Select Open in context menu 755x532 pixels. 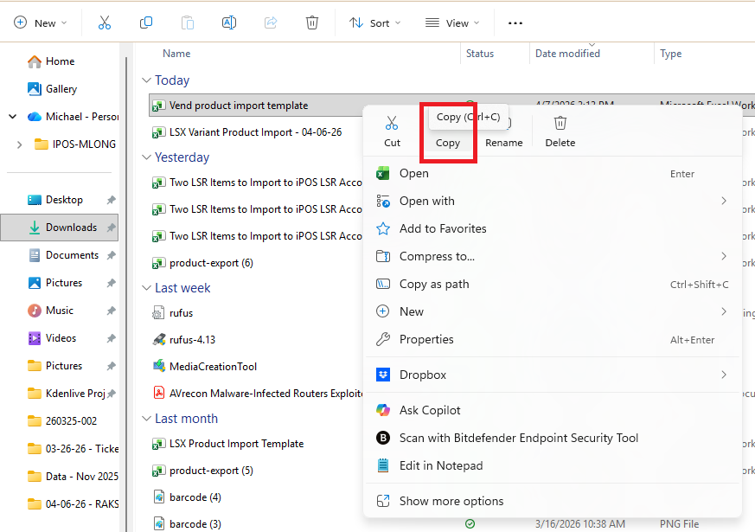pos(552,173)
